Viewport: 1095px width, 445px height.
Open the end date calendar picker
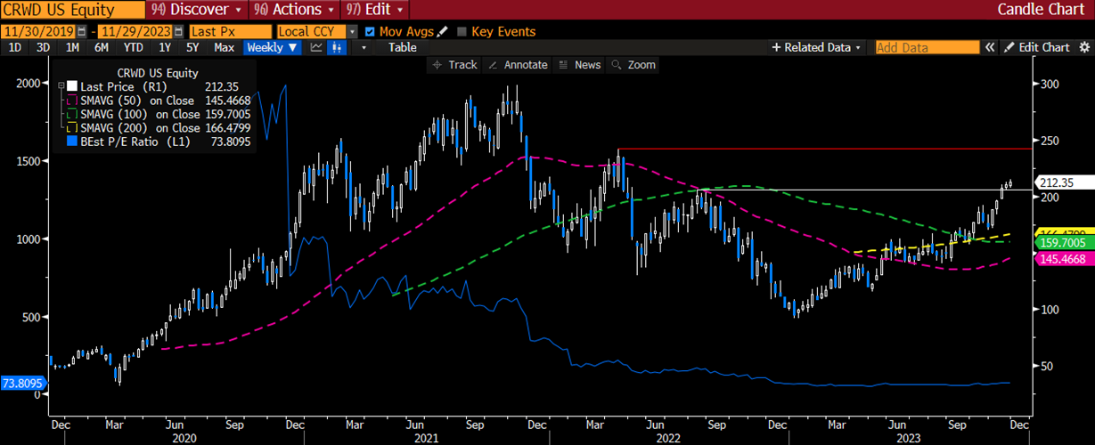tap(180, 31)
